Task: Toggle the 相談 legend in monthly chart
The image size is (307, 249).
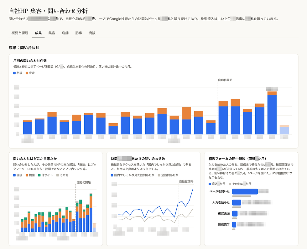Action: click(18, 73)
